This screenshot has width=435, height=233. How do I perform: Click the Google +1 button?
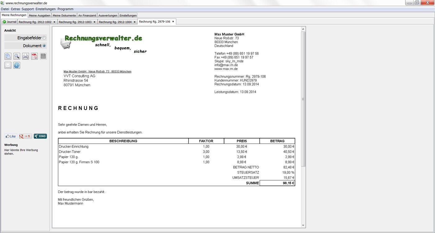(x=25, y=136)
